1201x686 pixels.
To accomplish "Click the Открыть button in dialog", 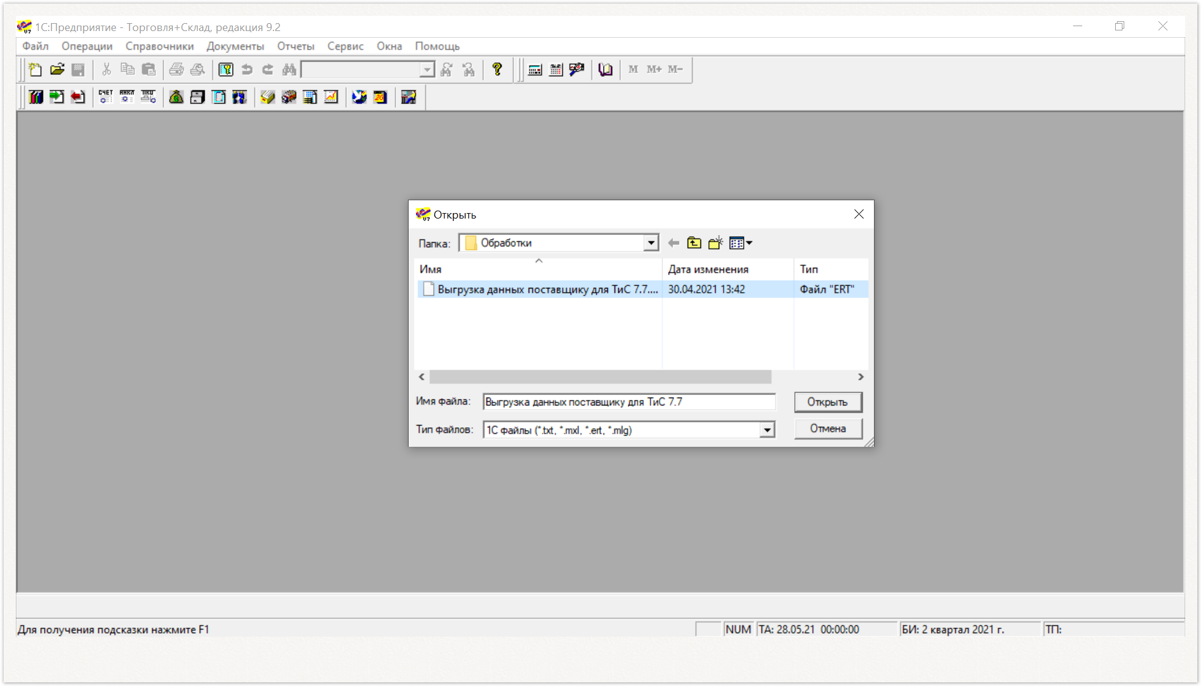I will pos(828,402).
